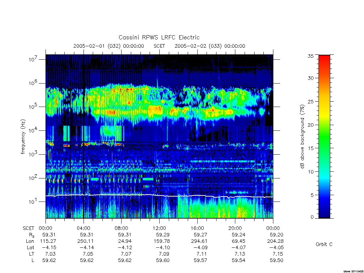
Task: Click the Rs value 59.29 under 12:00
Action: pyautogui.click(x=162, y=235)
